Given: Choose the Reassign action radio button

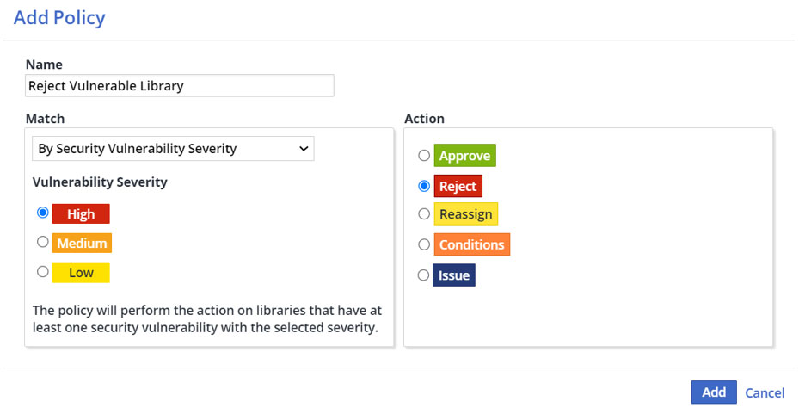Looking at the screenshot, I should tap(423, 213).
